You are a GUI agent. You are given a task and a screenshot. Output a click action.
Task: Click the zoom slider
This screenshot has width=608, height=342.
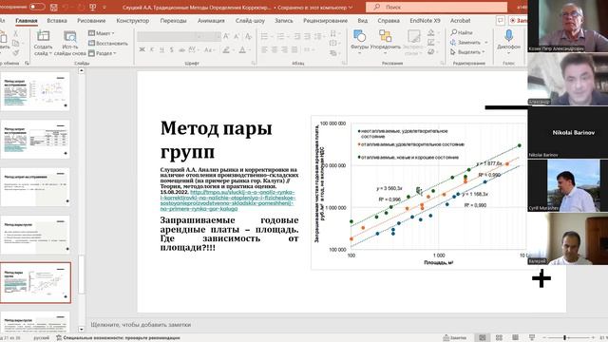(568, 338)
